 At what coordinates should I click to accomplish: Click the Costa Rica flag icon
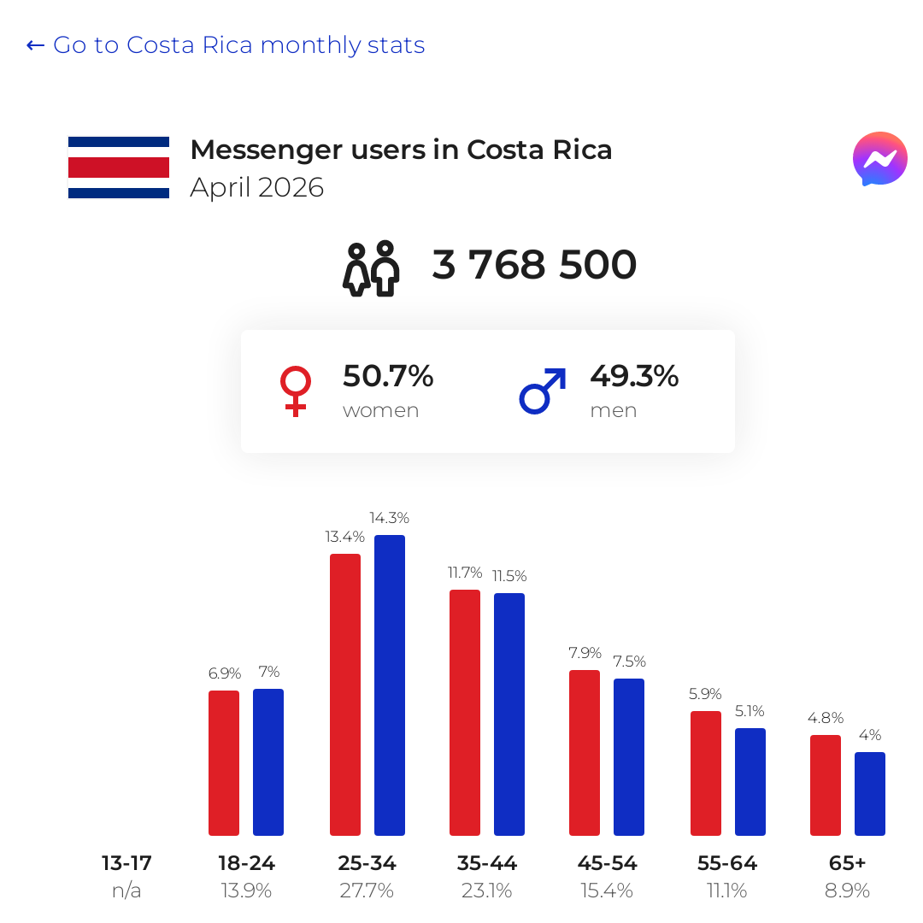pos(119,168)
